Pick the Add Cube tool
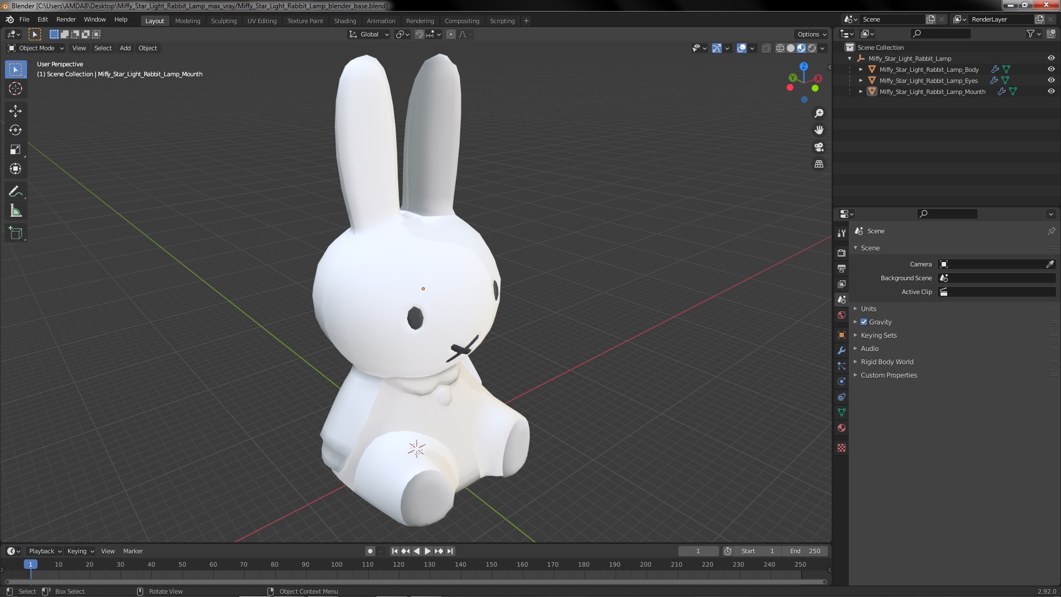This screenshot has width=1061, height=597. [x=15, y=233]
